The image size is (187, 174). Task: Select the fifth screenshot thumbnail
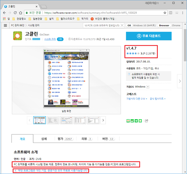point(93,120)
